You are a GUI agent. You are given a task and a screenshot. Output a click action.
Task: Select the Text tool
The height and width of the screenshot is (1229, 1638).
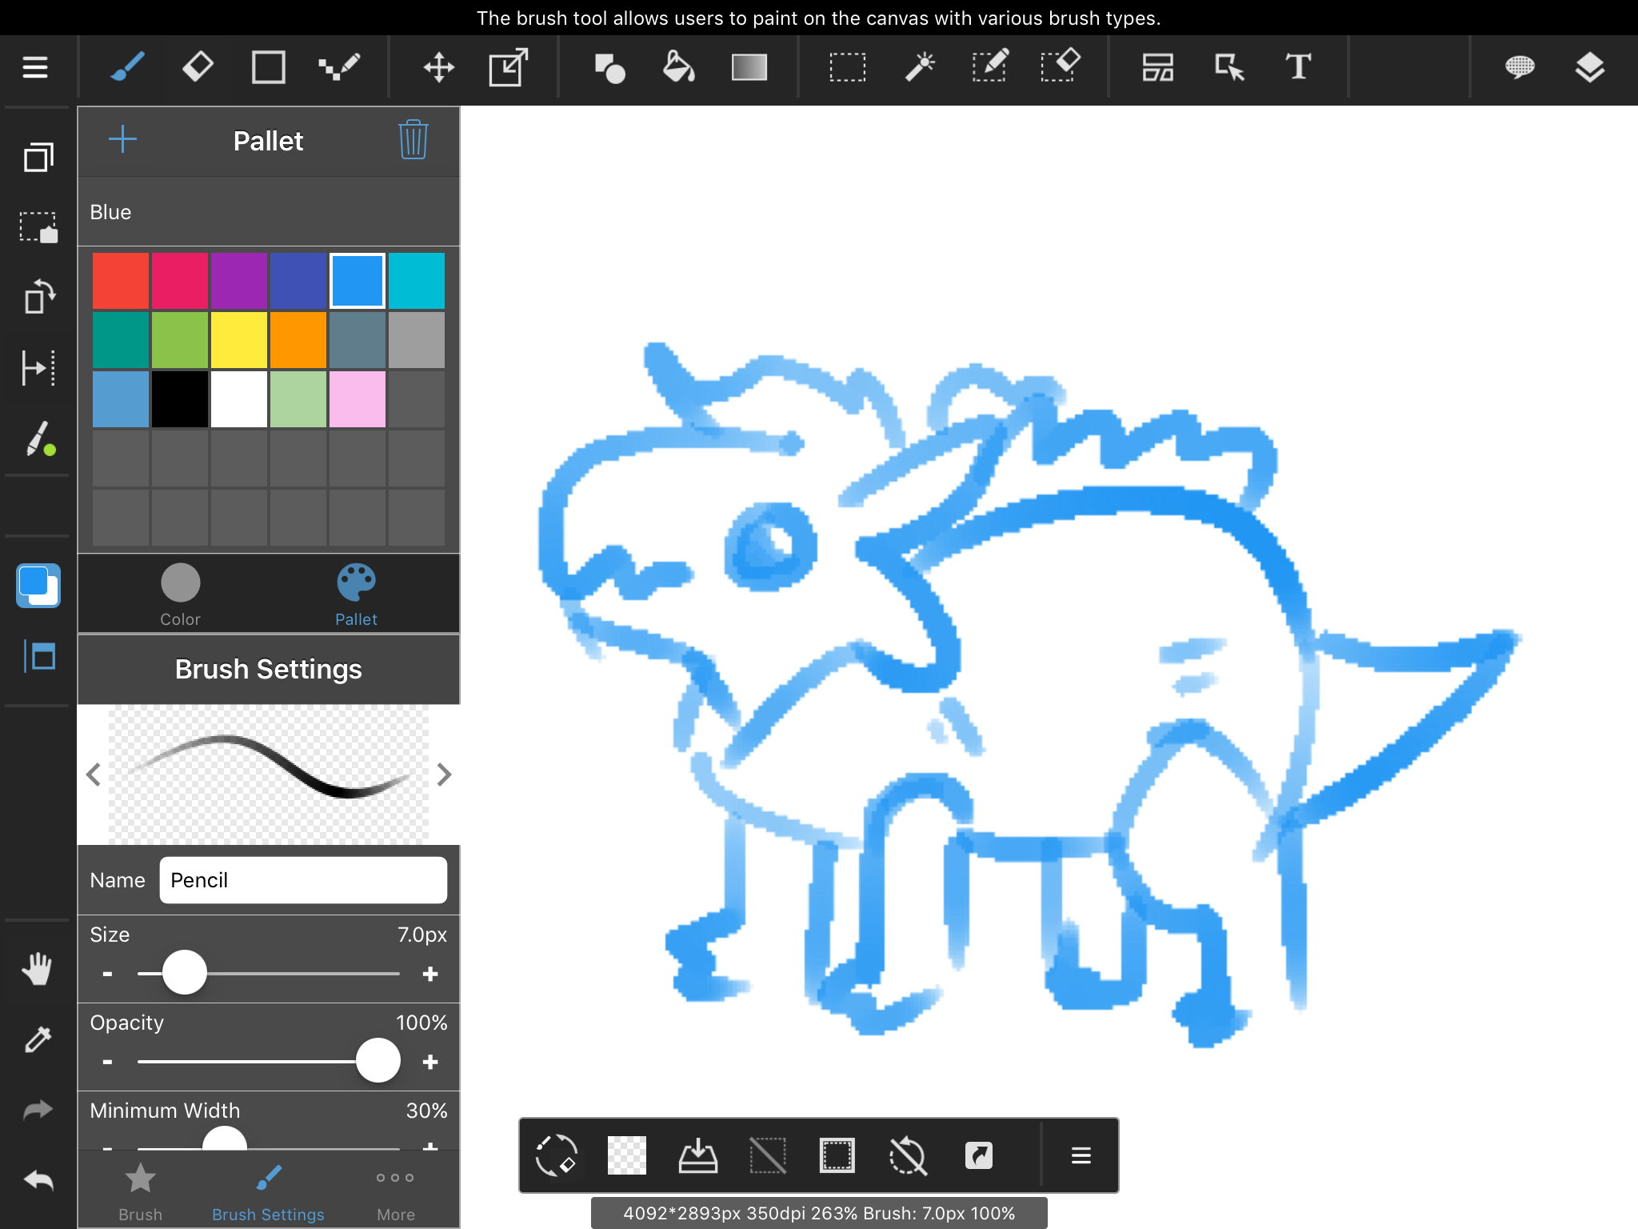coord(1298,67)
